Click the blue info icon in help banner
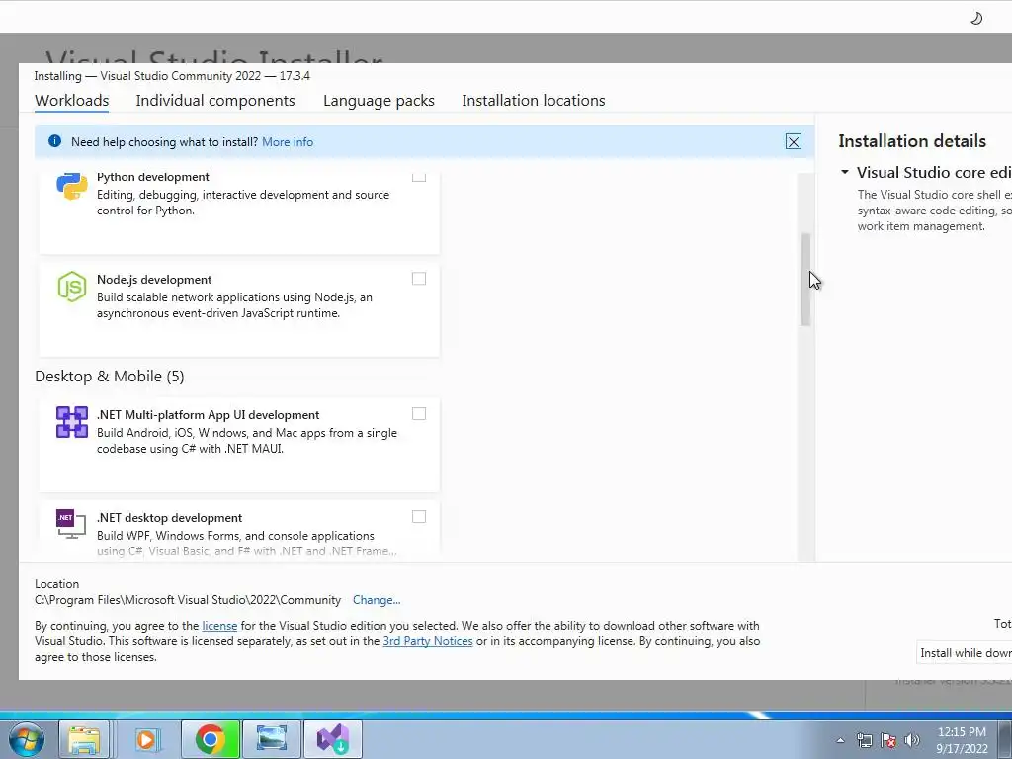Screen dimensions: 1012x759 click(x=55, y=141)
